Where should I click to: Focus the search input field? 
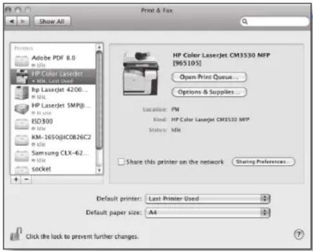coord(275,21)
